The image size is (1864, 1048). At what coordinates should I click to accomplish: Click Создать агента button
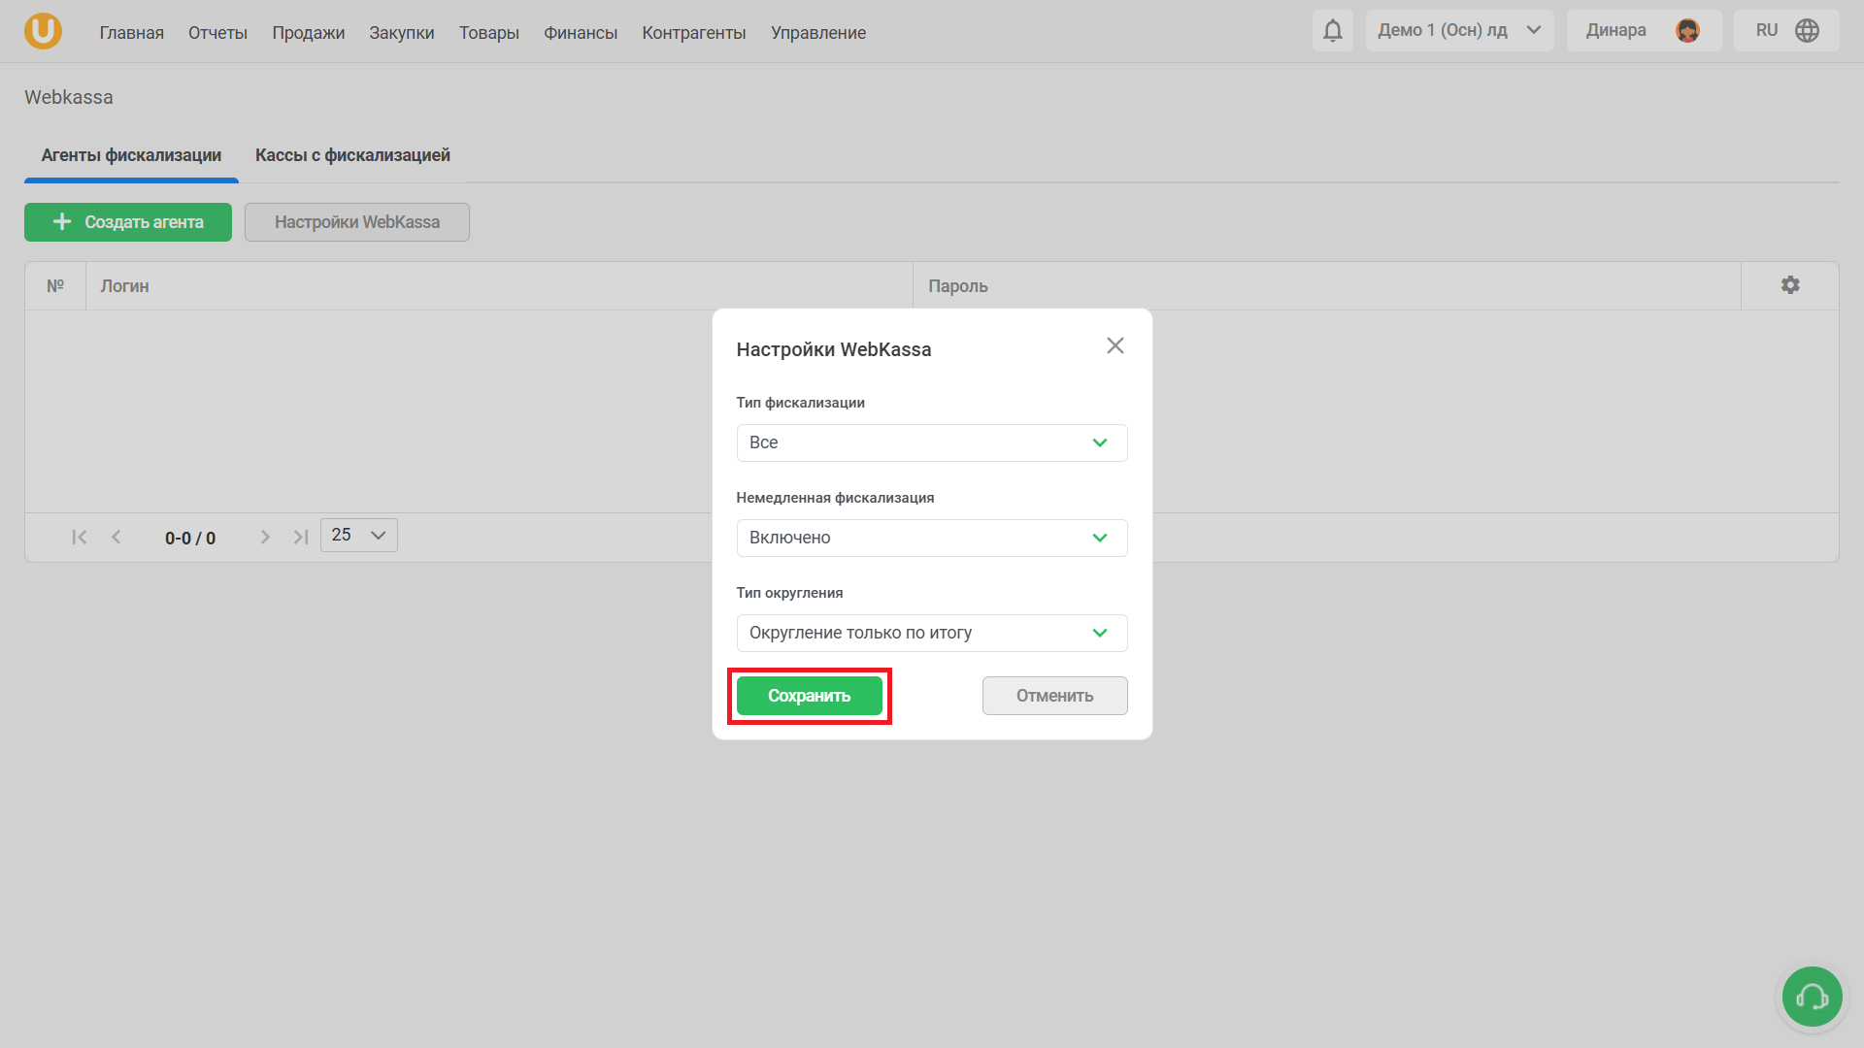tap(128, 222)
